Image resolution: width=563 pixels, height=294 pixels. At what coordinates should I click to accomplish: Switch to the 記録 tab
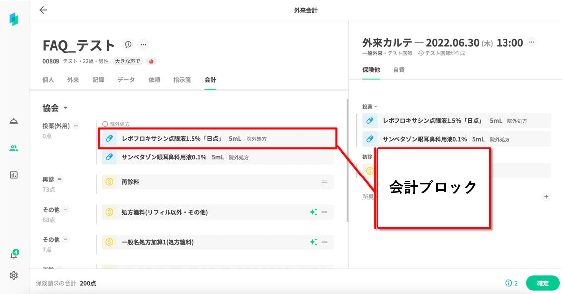pyautogui.click(x=98, y=80)
